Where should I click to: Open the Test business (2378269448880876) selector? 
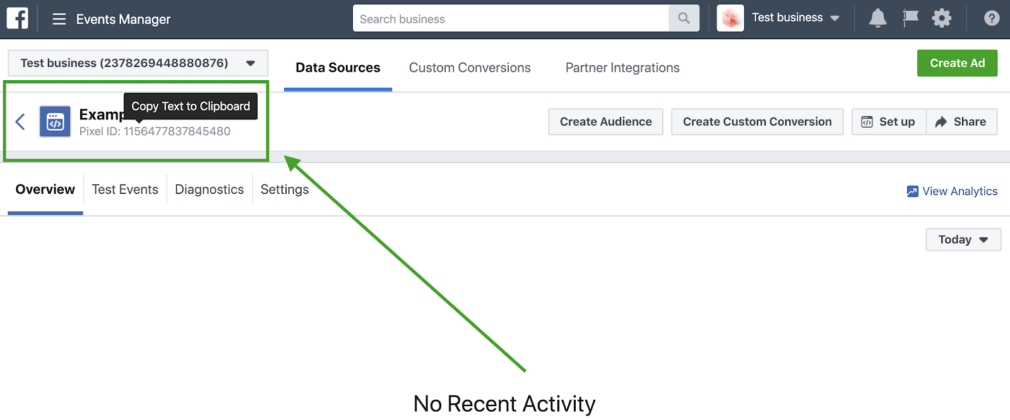138,63
